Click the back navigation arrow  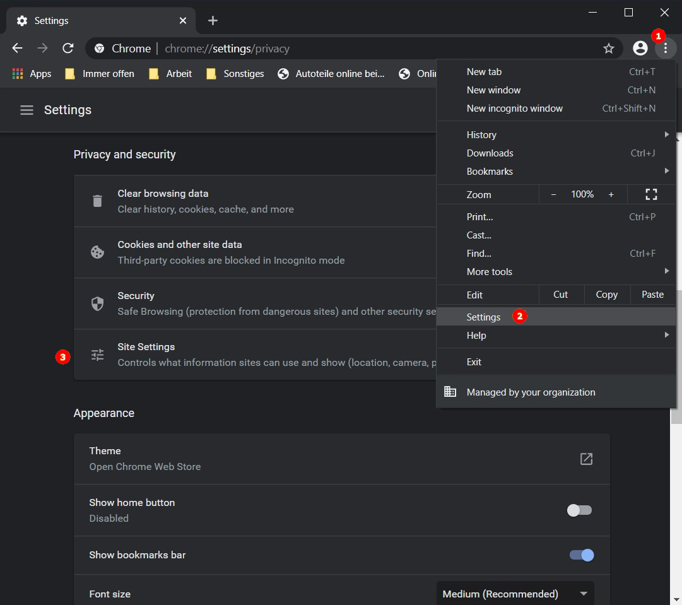pyautogui.click(x=18, y=49)
